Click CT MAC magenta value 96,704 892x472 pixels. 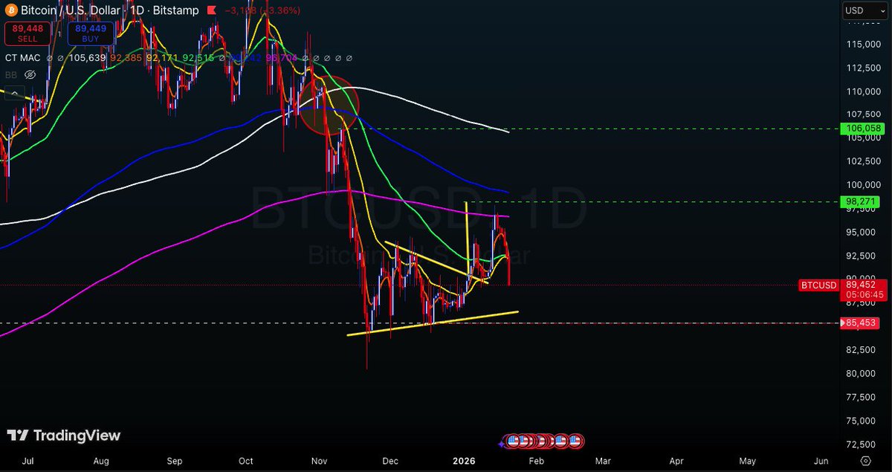point(280,57)
